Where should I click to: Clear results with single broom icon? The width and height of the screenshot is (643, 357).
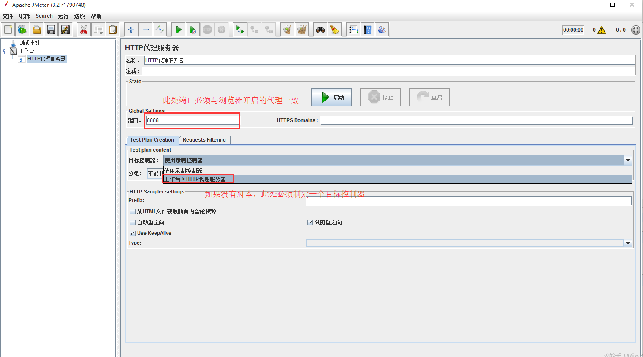tap(288, 30)
